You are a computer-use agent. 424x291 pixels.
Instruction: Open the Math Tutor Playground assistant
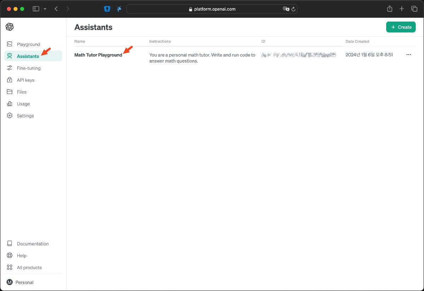tap(98, 55)
